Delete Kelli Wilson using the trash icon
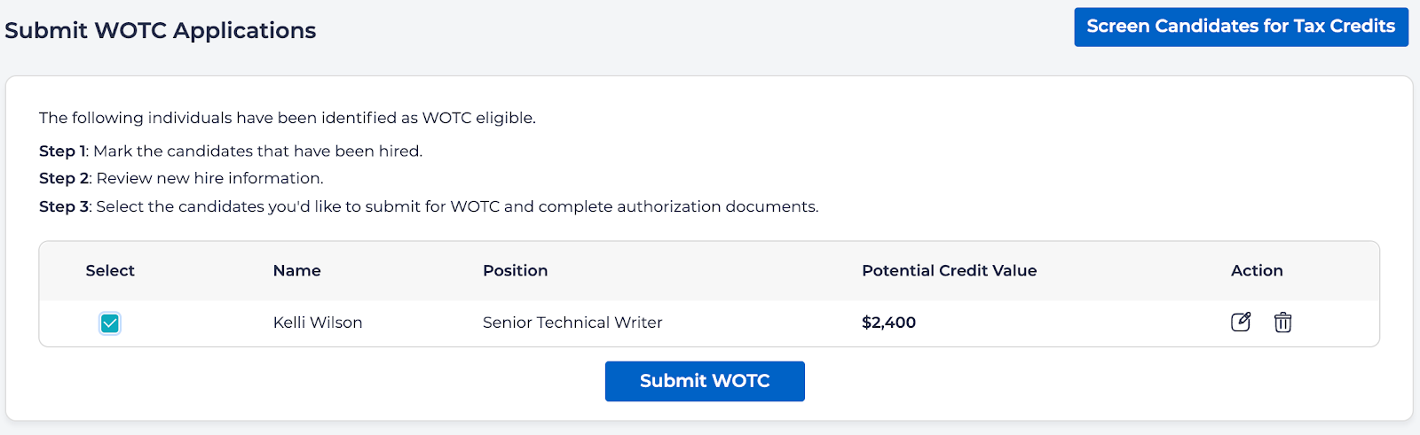1420x435 pixels. pos(1282,322)
